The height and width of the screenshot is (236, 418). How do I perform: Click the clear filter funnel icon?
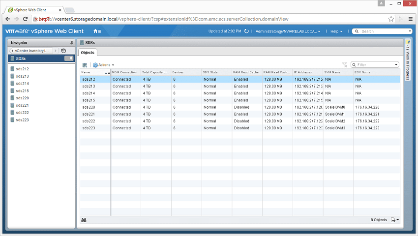tap(344, 65)
